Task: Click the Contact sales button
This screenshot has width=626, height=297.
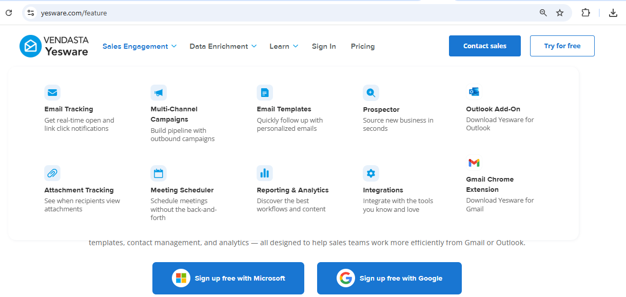Action: (484, 46)
